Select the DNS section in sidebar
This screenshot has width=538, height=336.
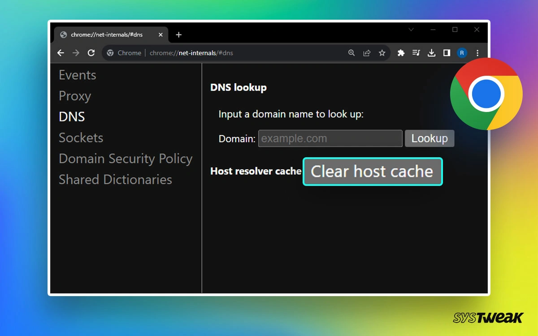click(x=72, y=116)
